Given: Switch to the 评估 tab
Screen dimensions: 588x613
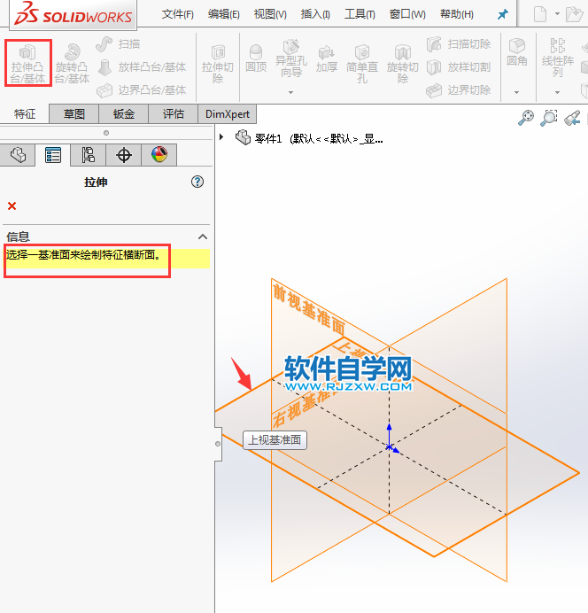Looking at the screenshot, I should coord(174,113).
